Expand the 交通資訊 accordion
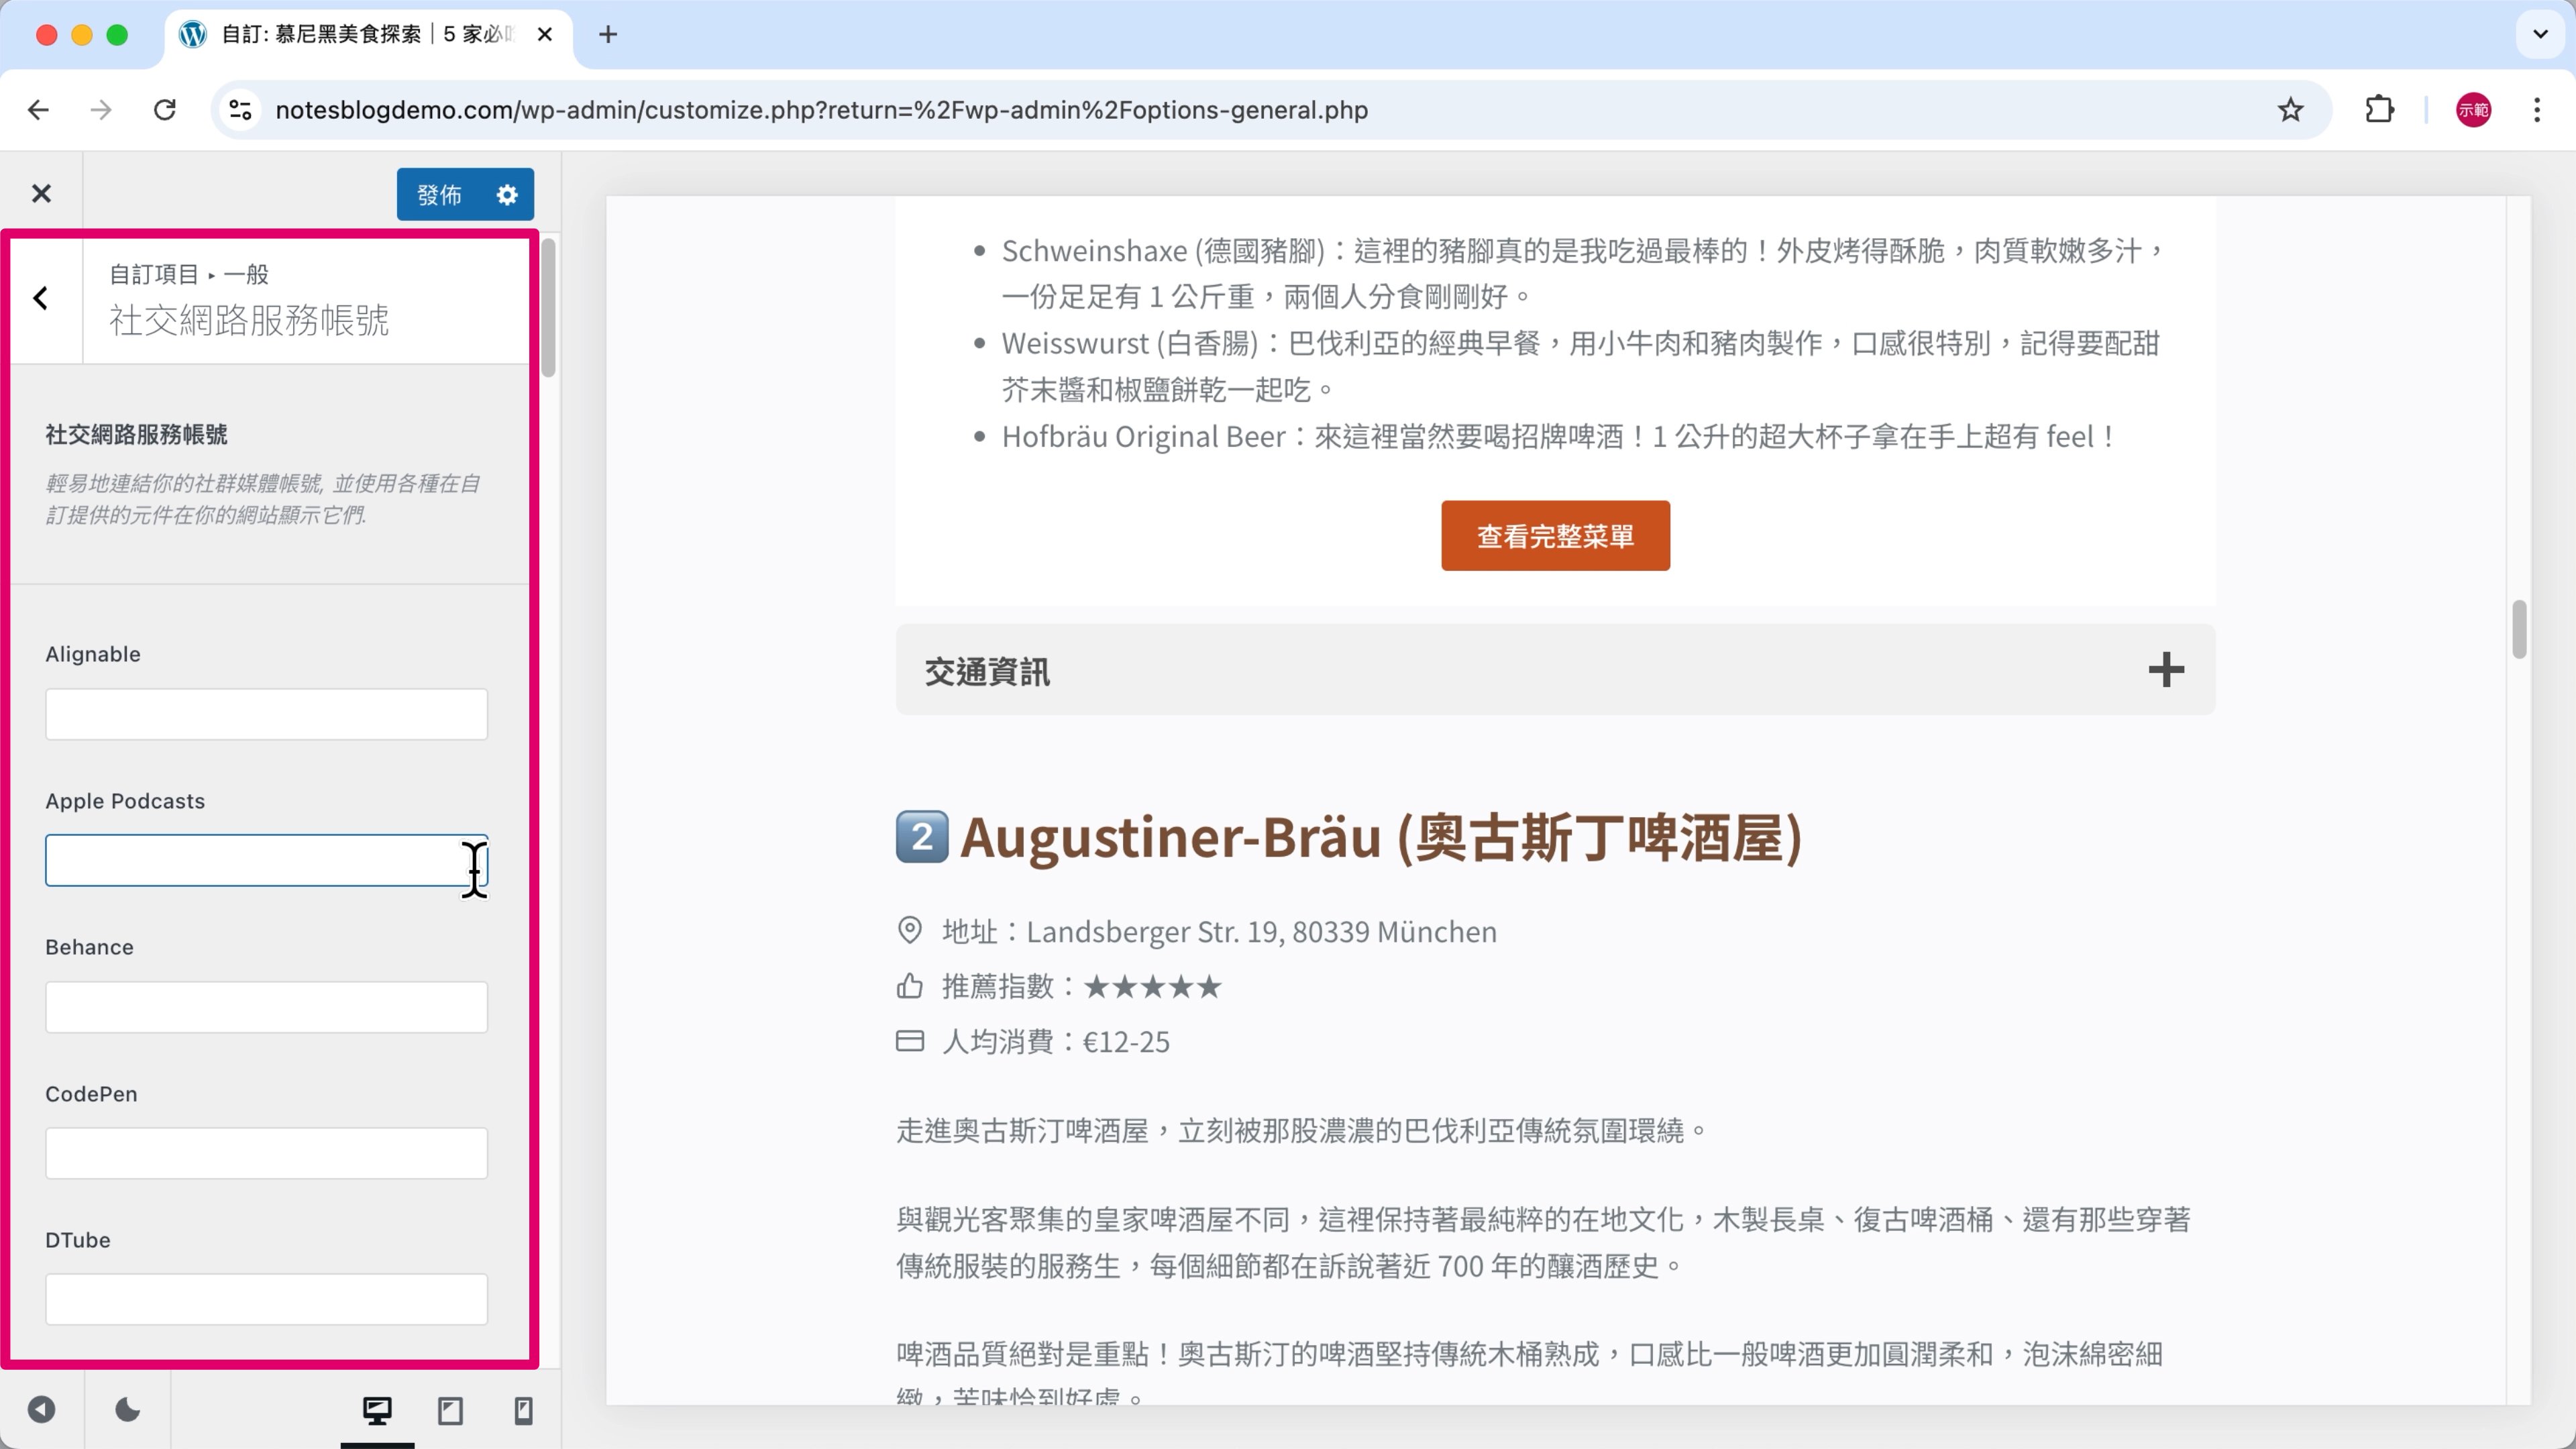2576x1449 pixels. tap(2165, 670)
